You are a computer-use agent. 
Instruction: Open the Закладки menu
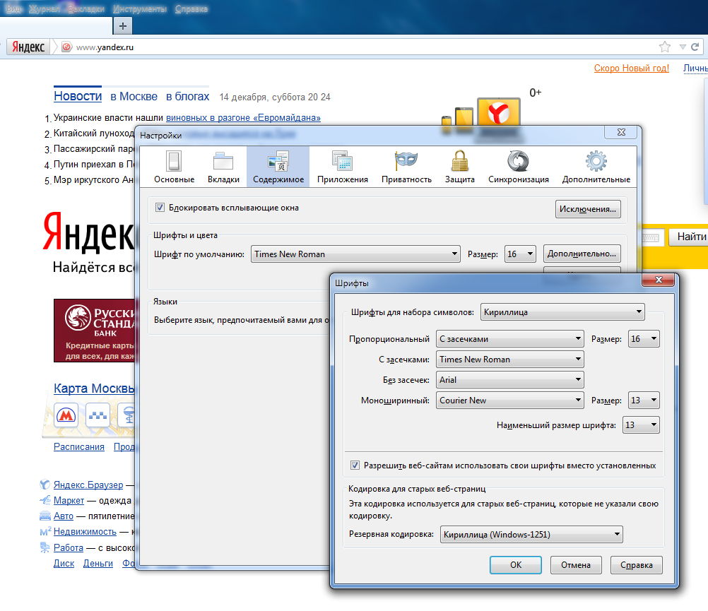pos(85,8)
